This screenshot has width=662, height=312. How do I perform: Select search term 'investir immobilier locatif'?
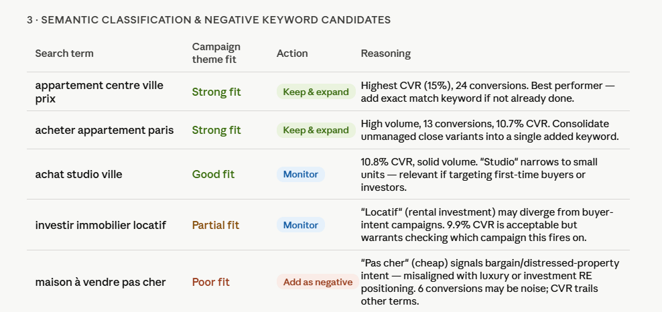[x=101, y=225]
